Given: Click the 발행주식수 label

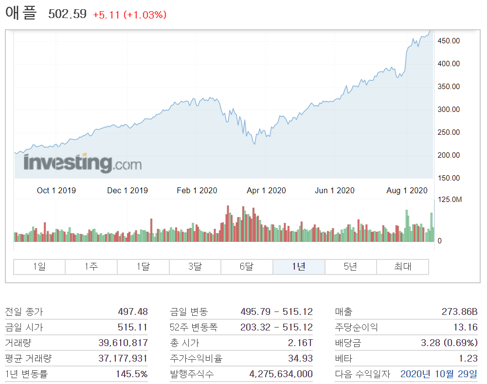Looking at the screenshot, I should [192, 374].
